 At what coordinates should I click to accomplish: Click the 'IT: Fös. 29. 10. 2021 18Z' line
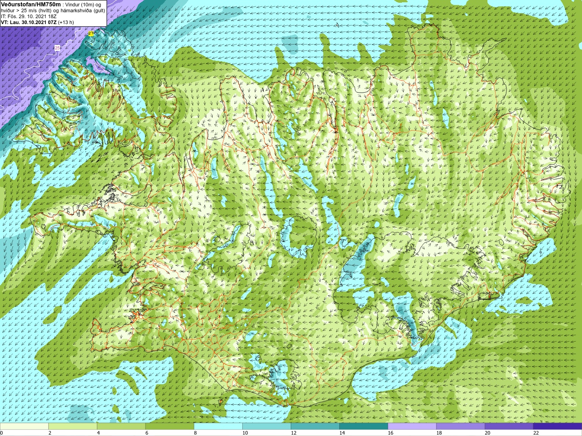pyautogui.click(x=29, y=16)
